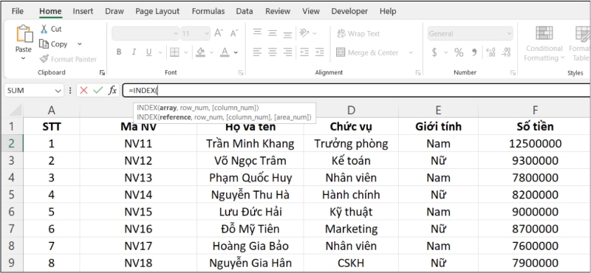The height and width of the screenshot is (273, 591).
Task: Click Increase Indent icon
Action: coord(320,52)
